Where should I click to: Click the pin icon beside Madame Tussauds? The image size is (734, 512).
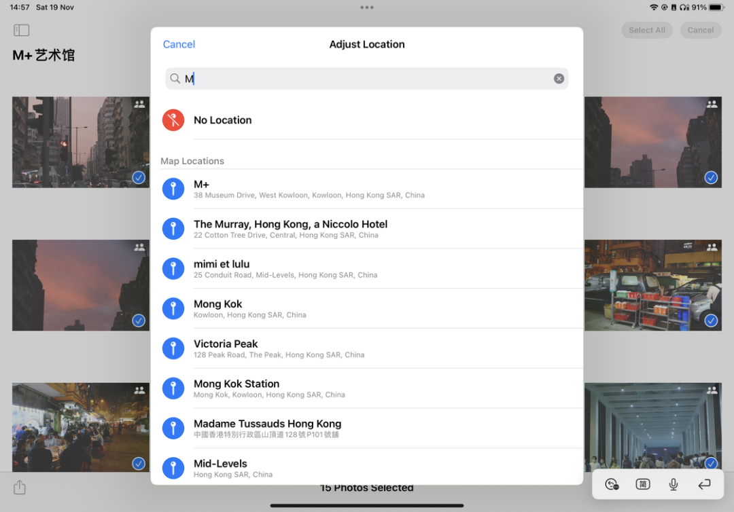[x=173, y=428]
